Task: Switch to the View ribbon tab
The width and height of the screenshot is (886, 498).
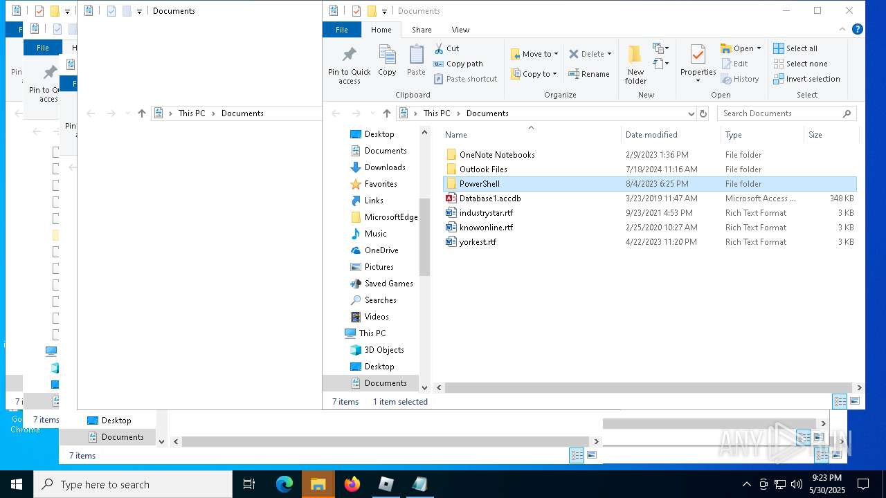Action: click(x=460, y=30)
